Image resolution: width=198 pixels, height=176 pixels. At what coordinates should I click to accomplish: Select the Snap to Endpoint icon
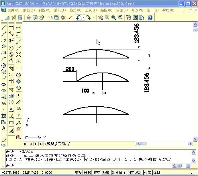tap(19, 42)
